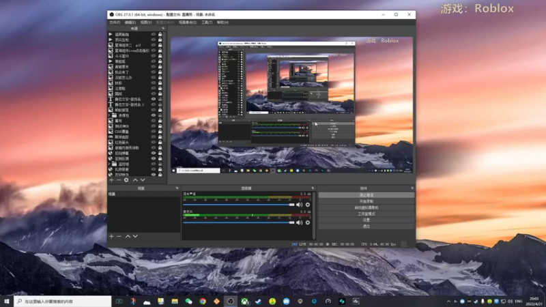Open the 场景集合(S) menu

click(188, 23)
